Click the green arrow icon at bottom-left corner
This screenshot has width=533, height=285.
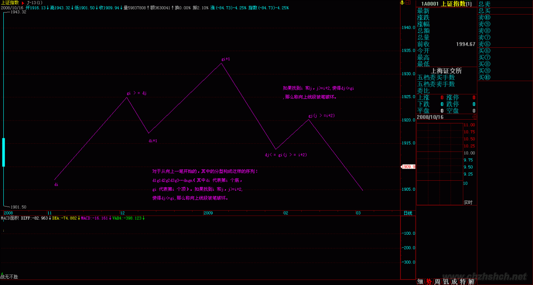coord(2,274)
